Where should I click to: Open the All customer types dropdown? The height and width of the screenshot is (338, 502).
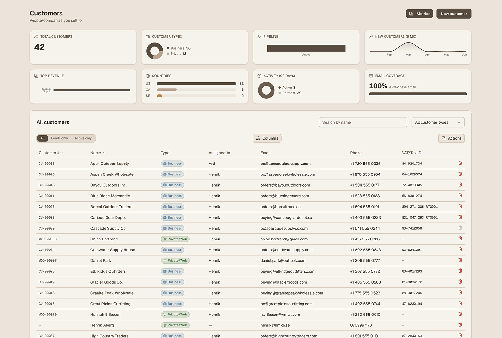click(438, 122)
